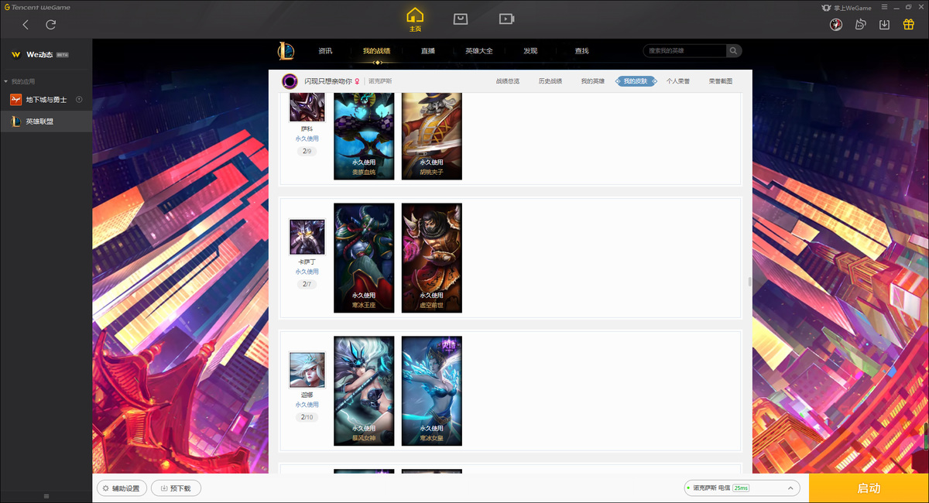This screenshot has width=929, height=503.
Task: Expand the 诺克萨斯 电信 server selector
Action: point(742,488)
